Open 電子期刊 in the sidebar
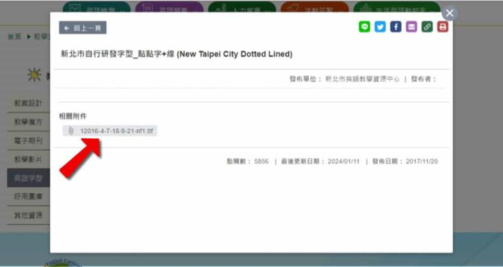Screen dimensions: 503x267 pyautogui.click(x=28, y=140)
